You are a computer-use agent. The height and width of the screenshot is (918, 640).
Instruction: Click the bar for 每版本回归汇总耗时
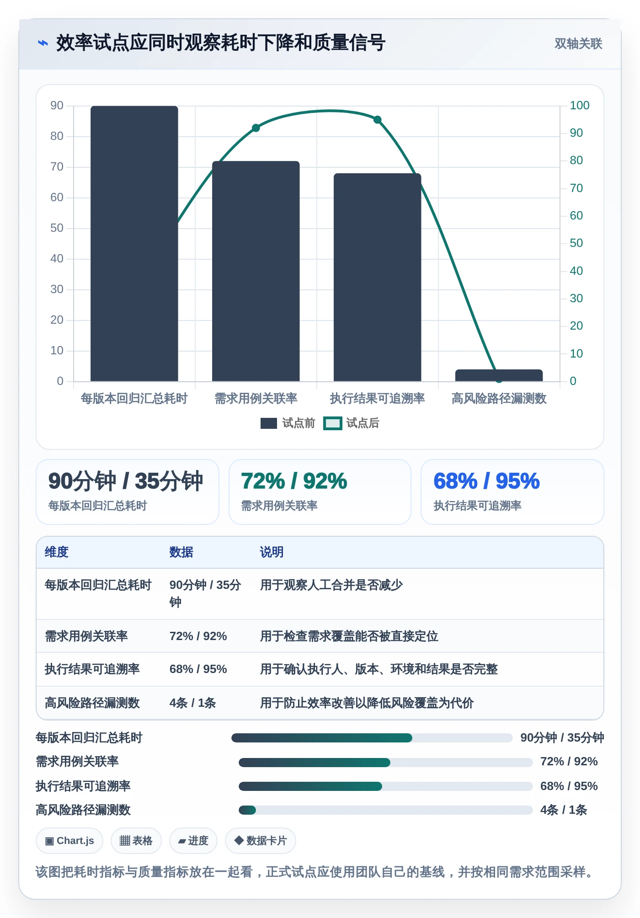click(x=134, y=244)
